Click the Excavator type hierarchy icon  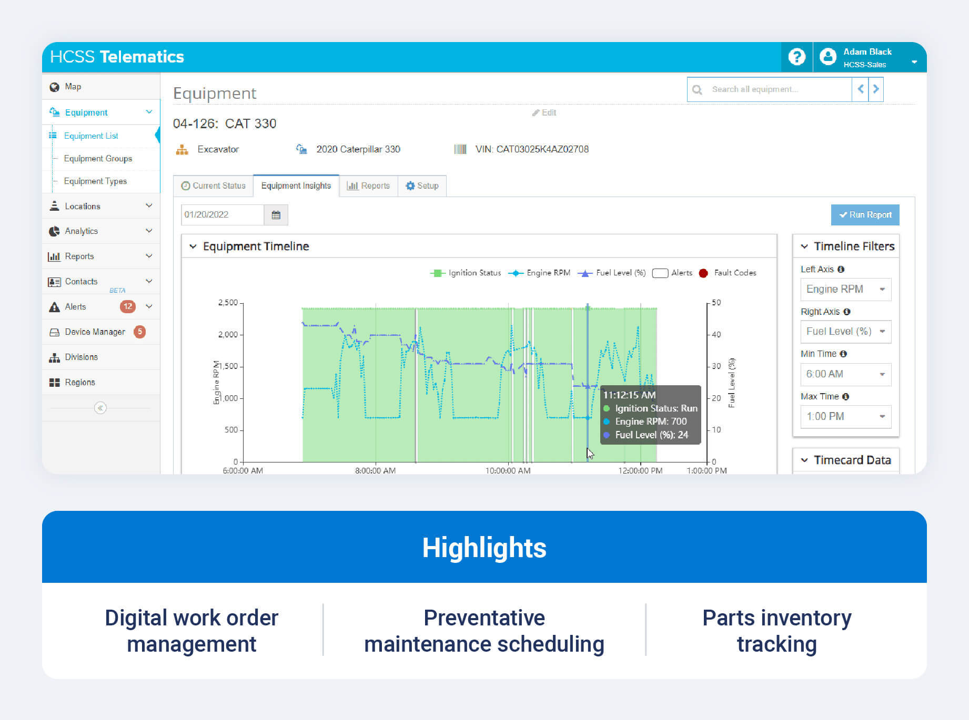[182, 150]
